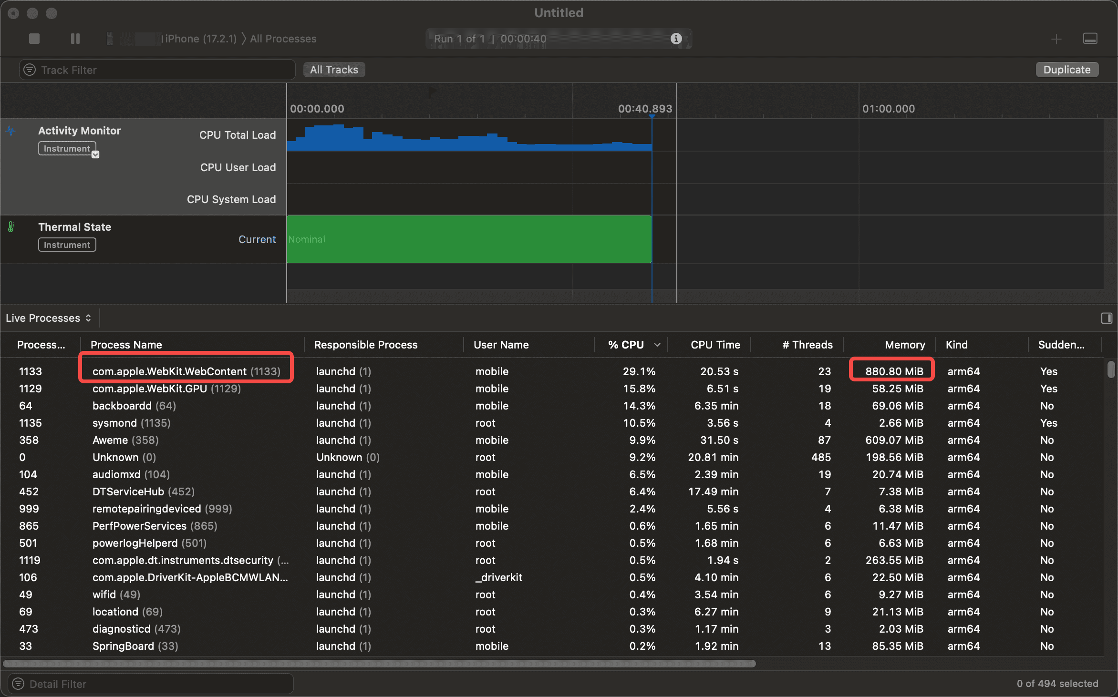
Task: Select the Aweme (358) row
Action: (x=552, y=440)
